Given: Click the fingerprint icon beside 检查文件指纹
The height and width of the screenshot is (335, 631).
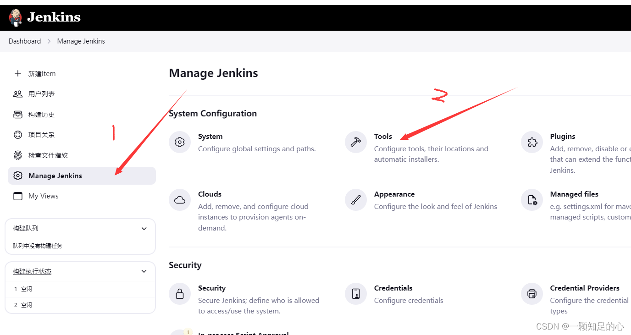Looking at the screenshot, I should (x=18, y=155).
